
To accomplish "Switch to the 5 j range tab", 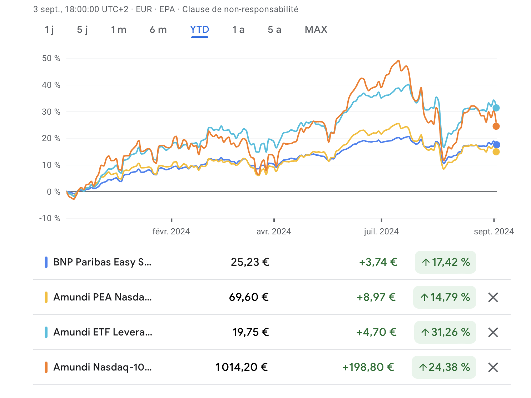I will pyautogui.click(x=83, y=30).
